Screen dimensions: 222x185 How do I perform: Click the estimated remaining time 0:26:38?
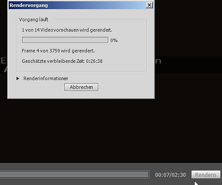94,61
